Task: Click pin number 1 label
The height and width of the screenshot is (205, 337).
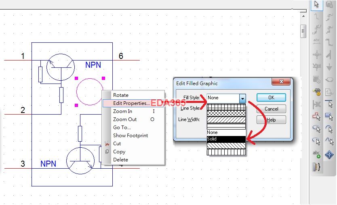Action: click(23, 56)
